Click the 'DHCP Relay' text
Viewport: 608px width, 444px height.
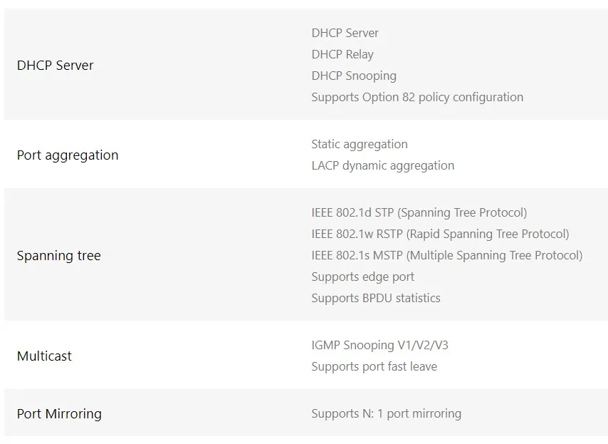coord(342,54)
